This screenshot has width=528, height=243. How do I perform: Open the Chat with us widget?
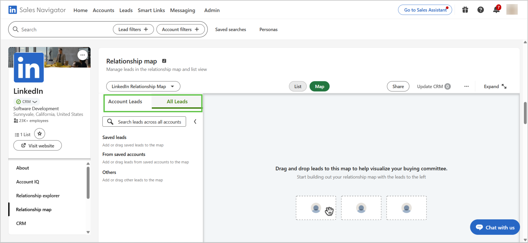click(495, 227)
